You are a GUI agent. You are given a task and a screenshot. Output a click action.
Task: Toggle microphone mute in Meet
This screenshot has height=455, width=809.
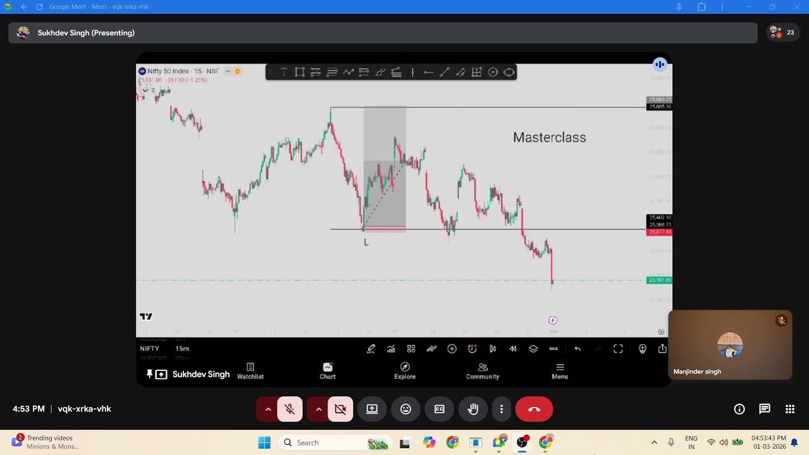click(x=289, y=409)
